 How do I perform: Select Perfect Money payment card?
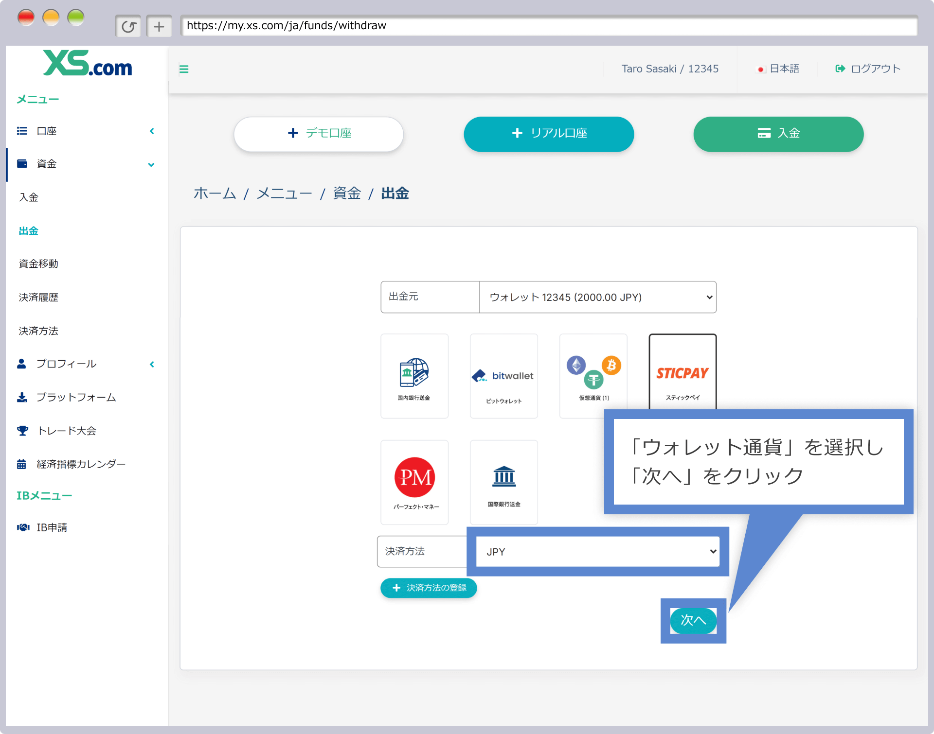pos(414,482)
